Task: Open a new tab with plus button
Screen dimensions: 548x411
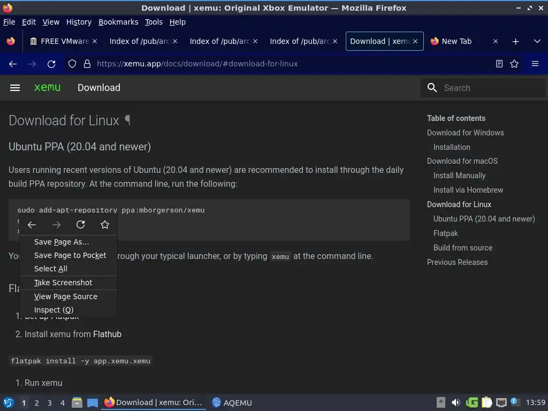Action: tap(515, 42)
